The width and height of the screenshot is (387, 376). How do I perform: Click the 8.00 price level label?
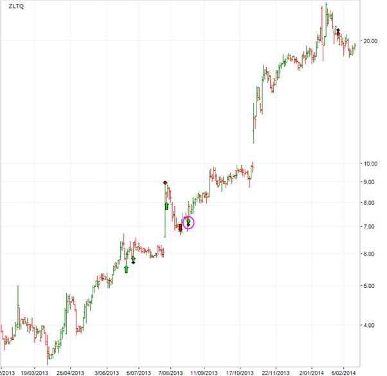pos(369,203)
